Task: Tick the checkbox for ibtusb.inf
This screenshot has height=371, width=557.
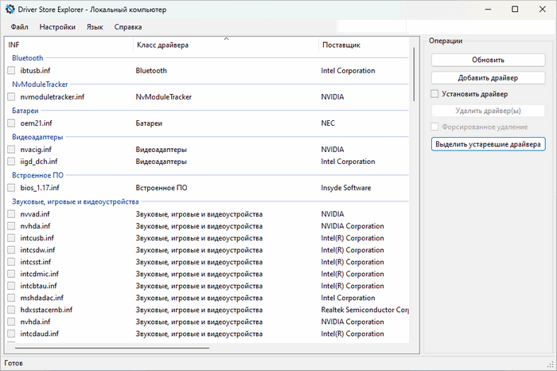Action: (x=11, y=71)
